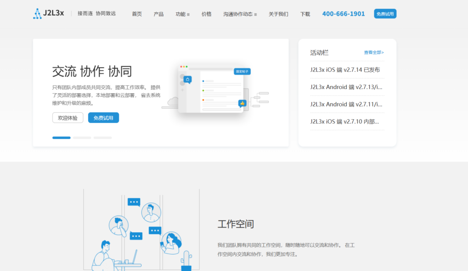Select the 产品 navigation item

(x=159, y=14)
